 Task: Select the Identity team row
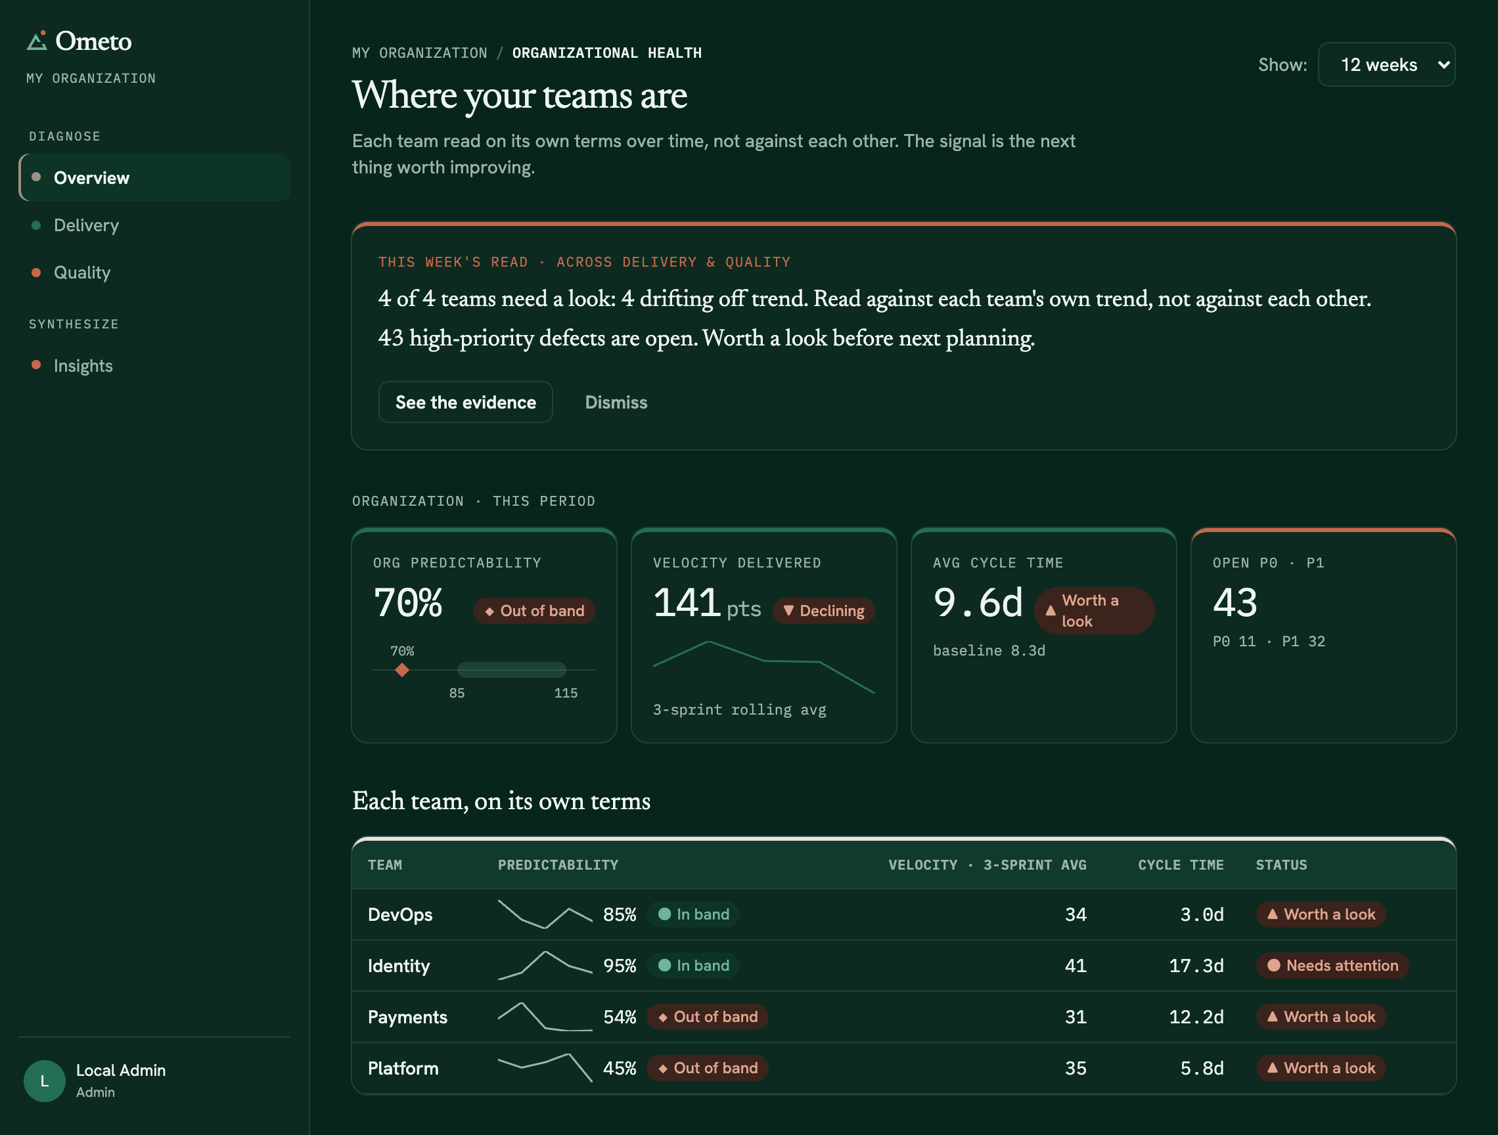[903, 966]
